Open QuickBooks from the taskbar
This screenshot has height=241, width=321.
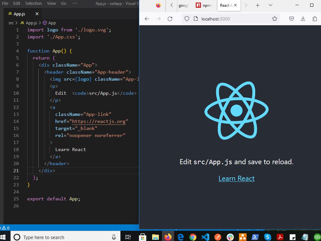317,237
